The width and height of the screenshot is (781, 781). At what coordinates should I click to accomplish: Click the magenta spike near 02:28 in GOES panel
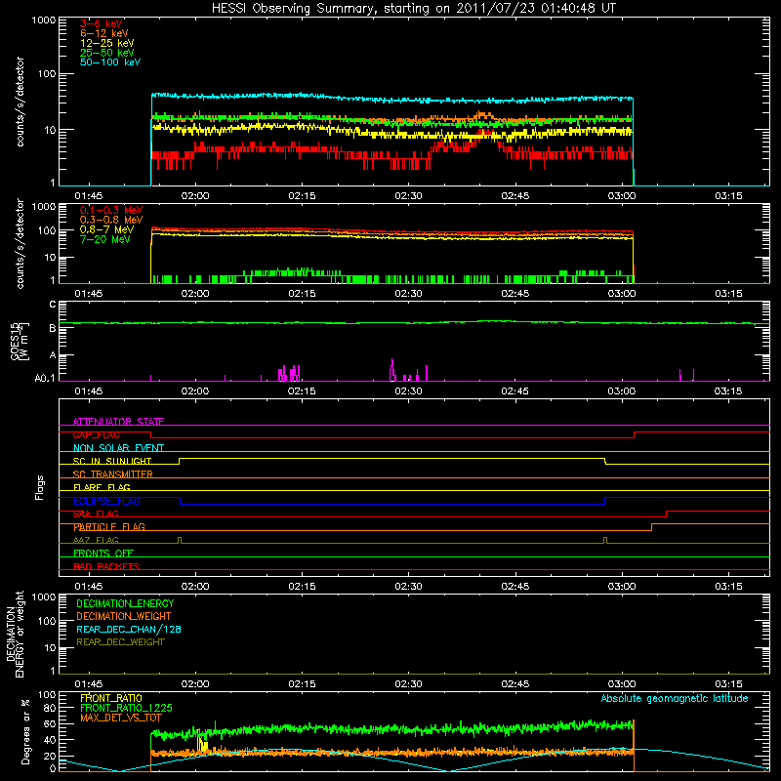point(392,369)
